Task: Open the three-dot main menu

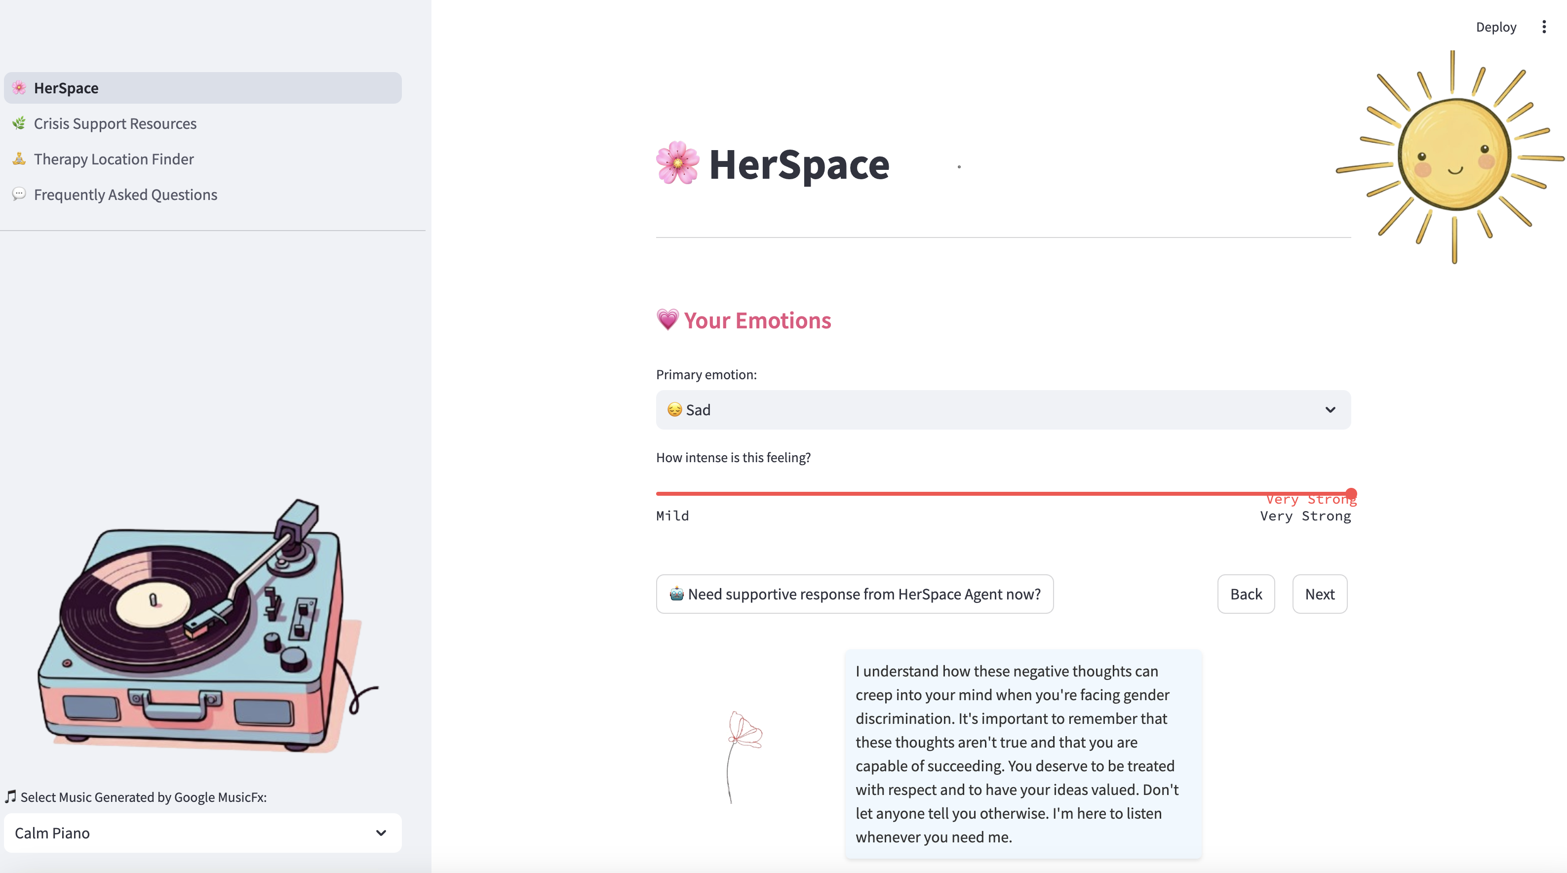Action: coord(1543,27)
